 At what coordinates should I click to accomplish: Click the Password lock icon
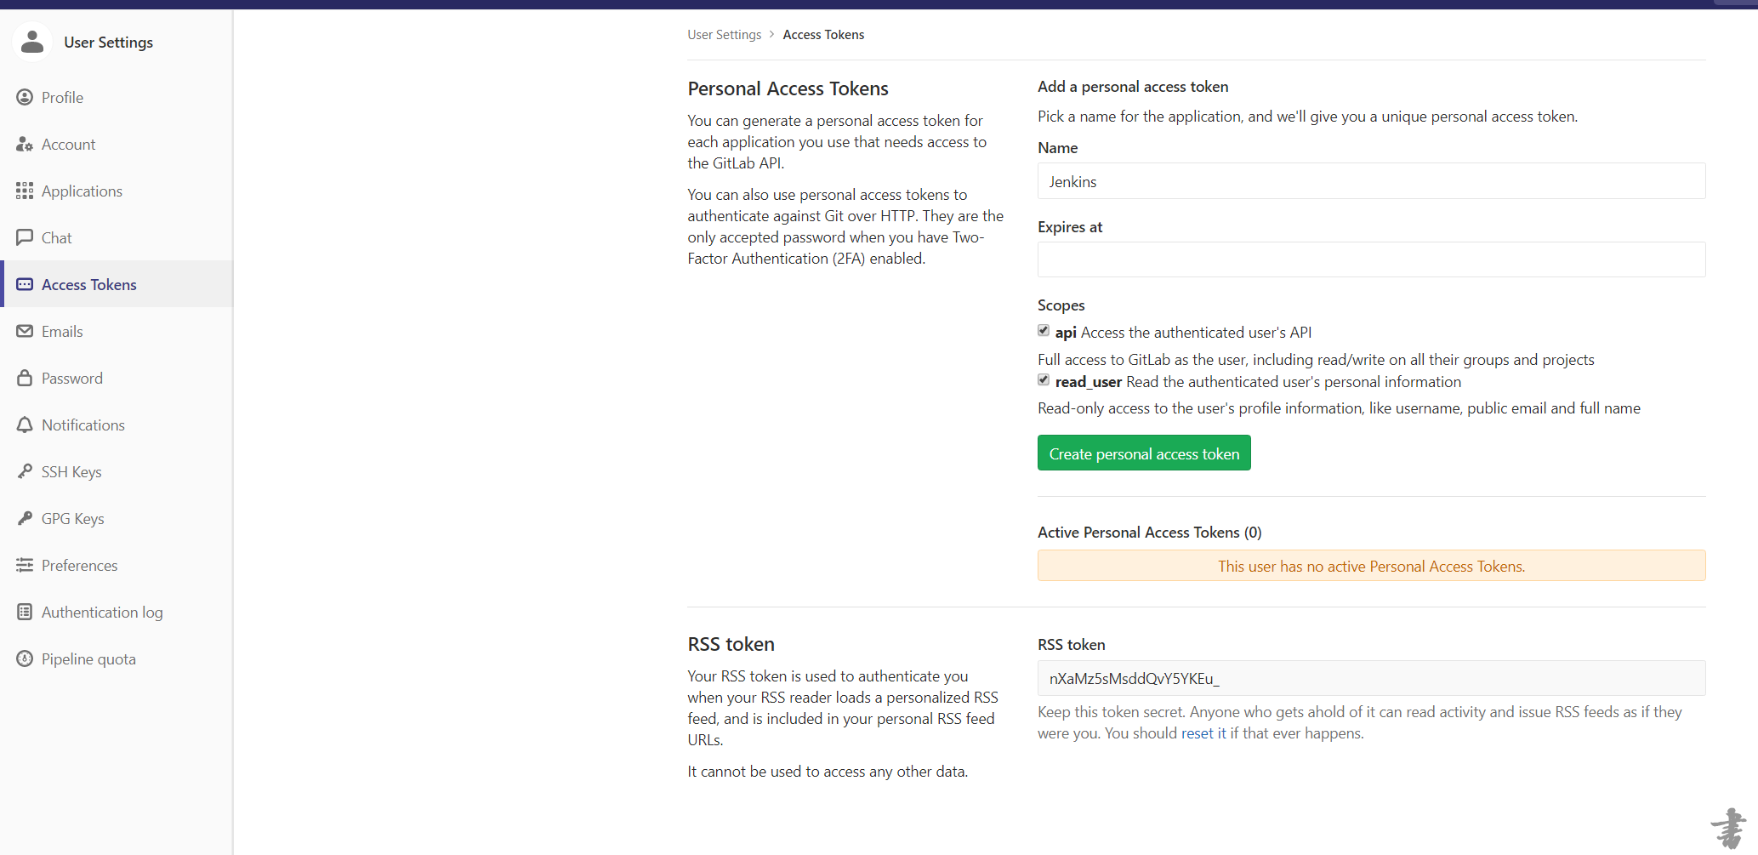pyautogui.click(x=25, y=378)
